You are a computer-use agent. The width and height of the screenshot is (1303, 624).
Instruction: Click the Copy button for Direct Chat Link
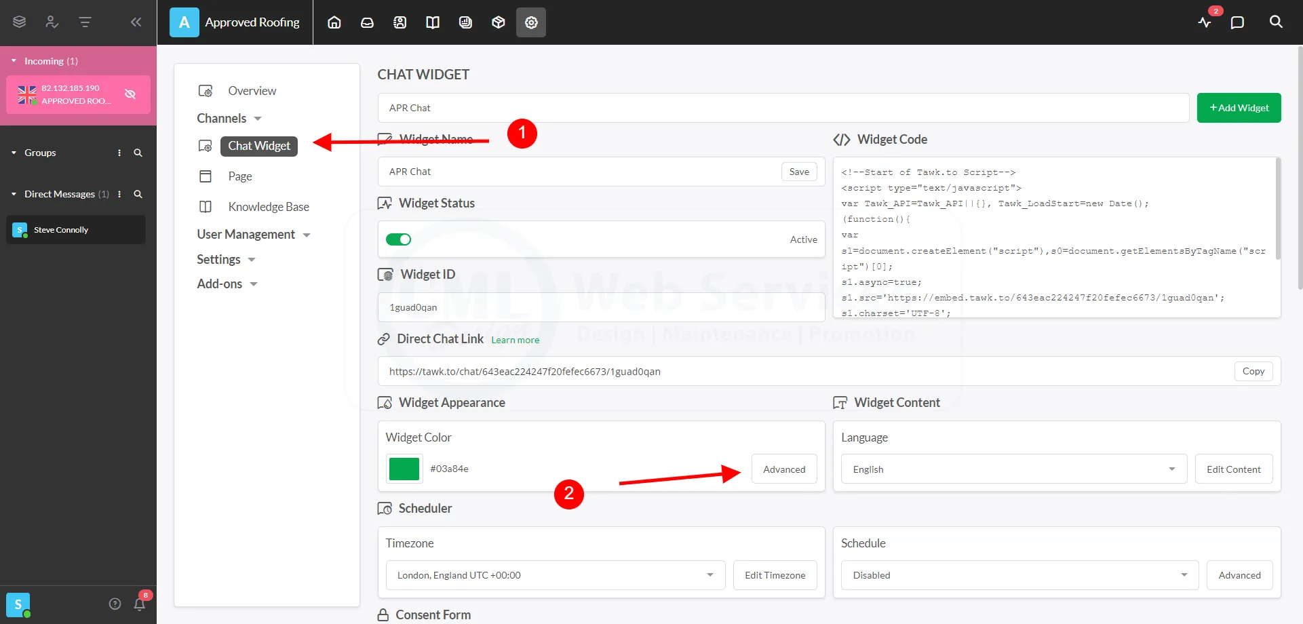(x=1253, y=371)
